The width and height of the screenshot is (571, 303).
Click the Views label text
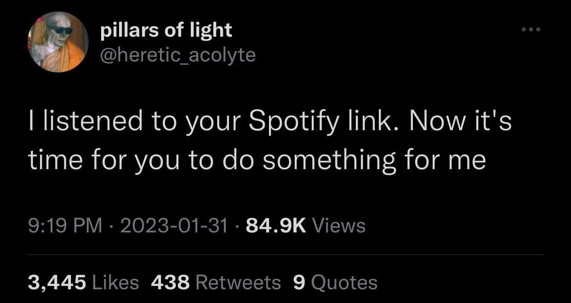point(339,226)
